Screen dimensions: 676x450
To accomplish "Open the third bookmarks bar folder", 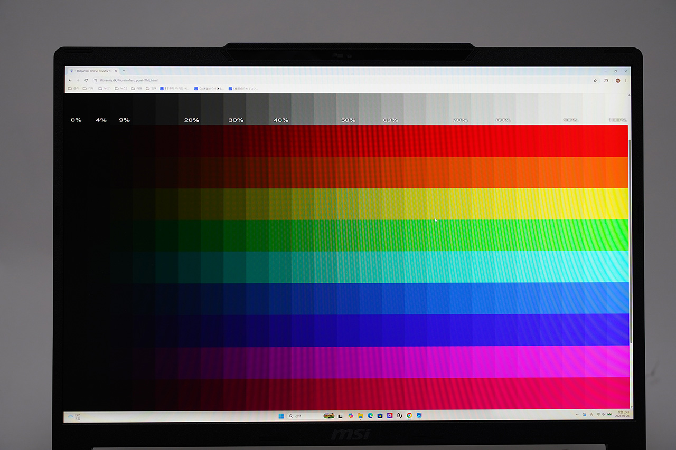I will point(105,88).
